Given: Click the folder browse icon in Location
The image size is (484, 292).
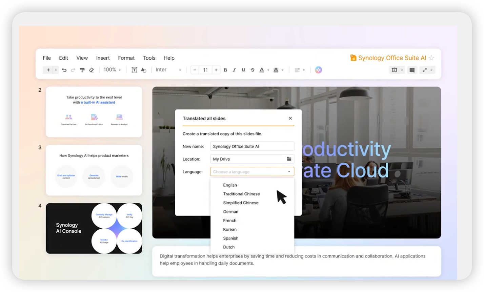Looking at the screenshot, I should tap(289, 159).
